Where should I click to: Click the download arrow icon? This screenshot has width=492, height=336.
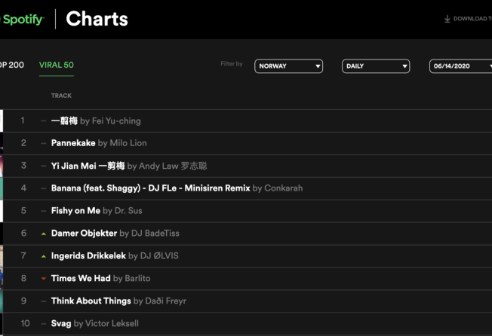pyautogui.click(x=447, y=19)
